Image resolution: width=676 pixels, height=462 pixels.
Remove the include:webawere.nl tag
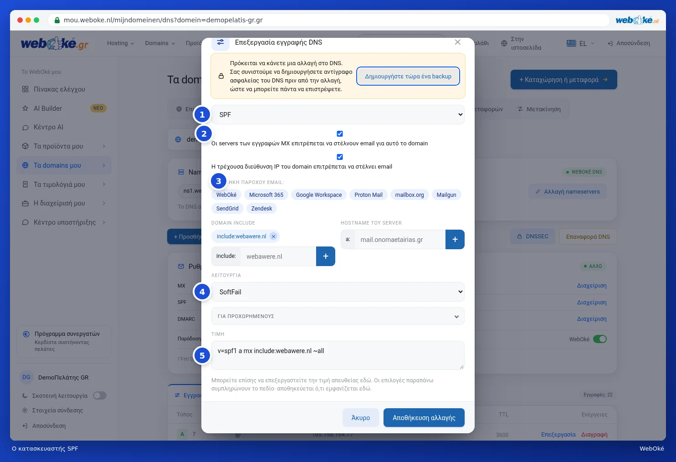[273, 236]
